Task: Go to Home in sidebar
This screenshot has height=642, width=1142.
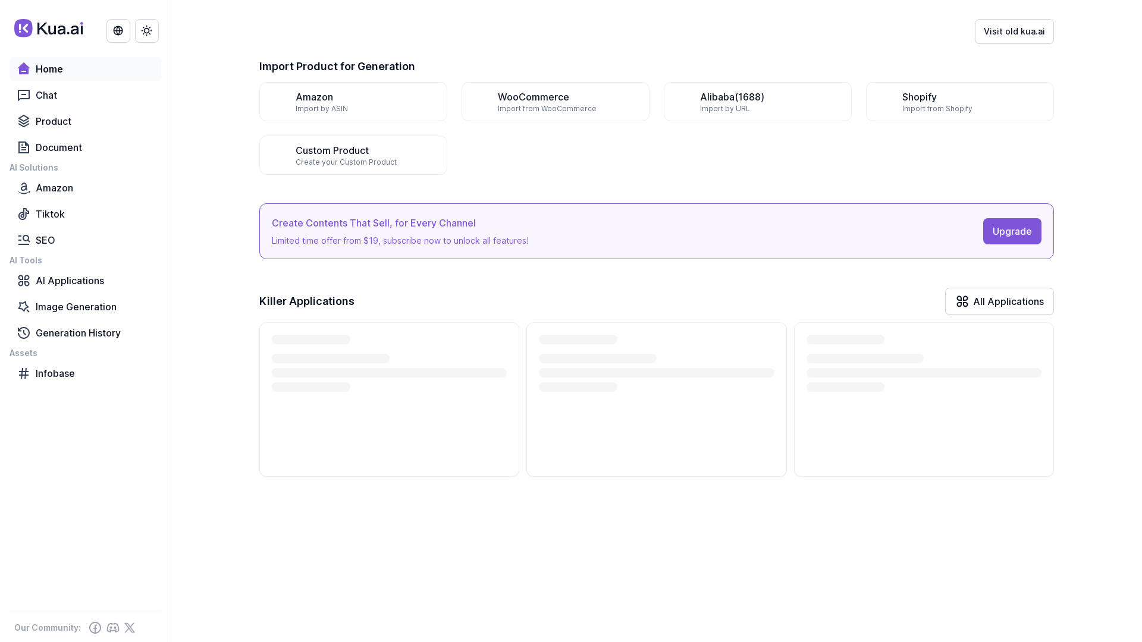Action: (85, 69)
